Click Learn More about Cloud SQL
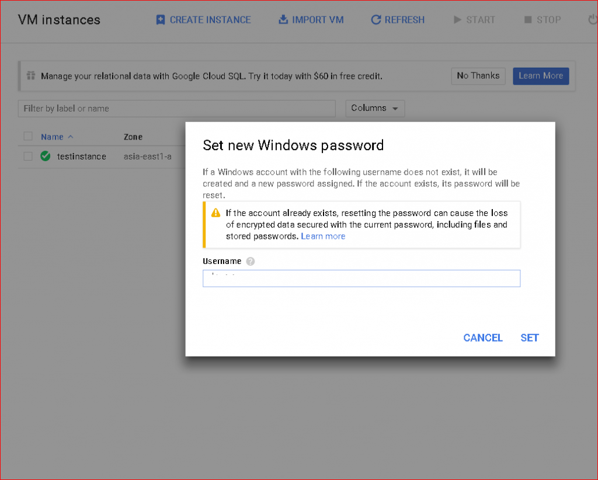The height and width of the screenshot is (480, 598). click(x=540, y=76)
